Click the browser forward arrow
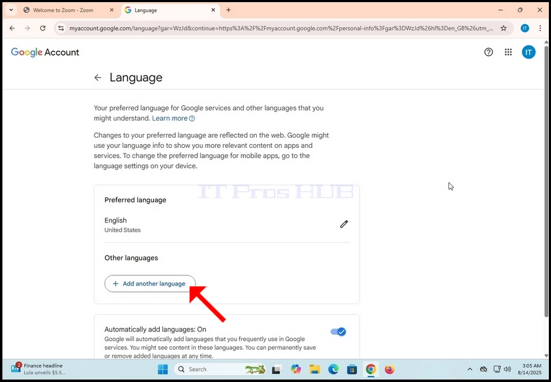 (27, 28)
